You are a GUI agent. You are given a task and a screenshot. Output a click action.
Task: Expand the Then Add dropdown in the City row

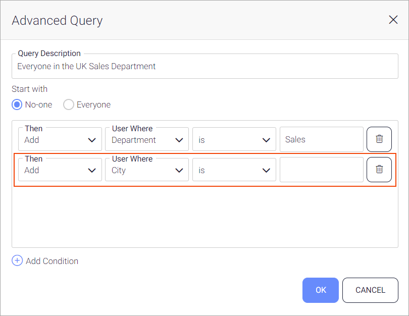60,170
